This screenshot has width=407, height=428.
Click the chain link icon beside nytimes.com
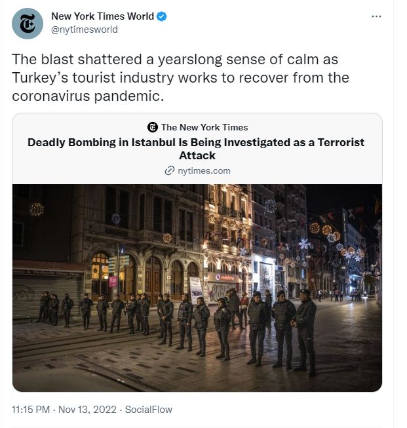coord(170,170)
